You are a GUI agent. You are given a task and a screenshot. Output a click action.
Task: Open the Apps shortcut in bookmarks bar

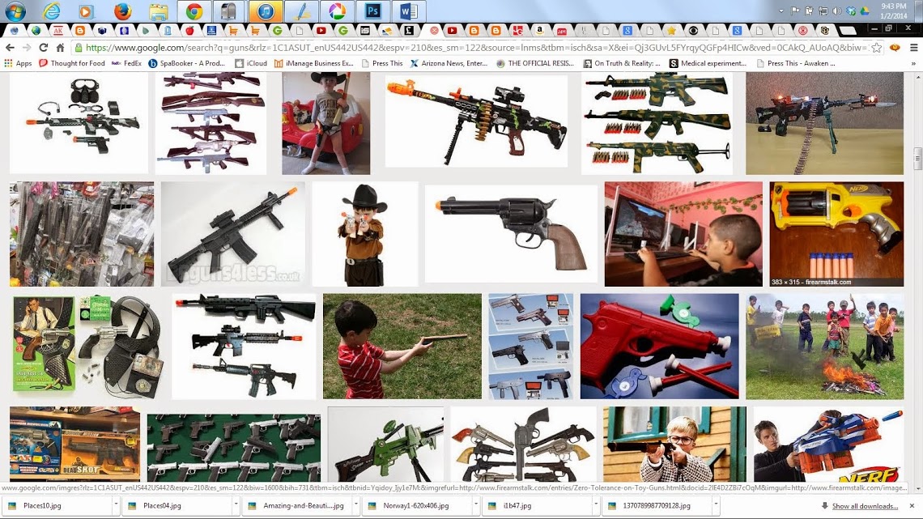18,63
